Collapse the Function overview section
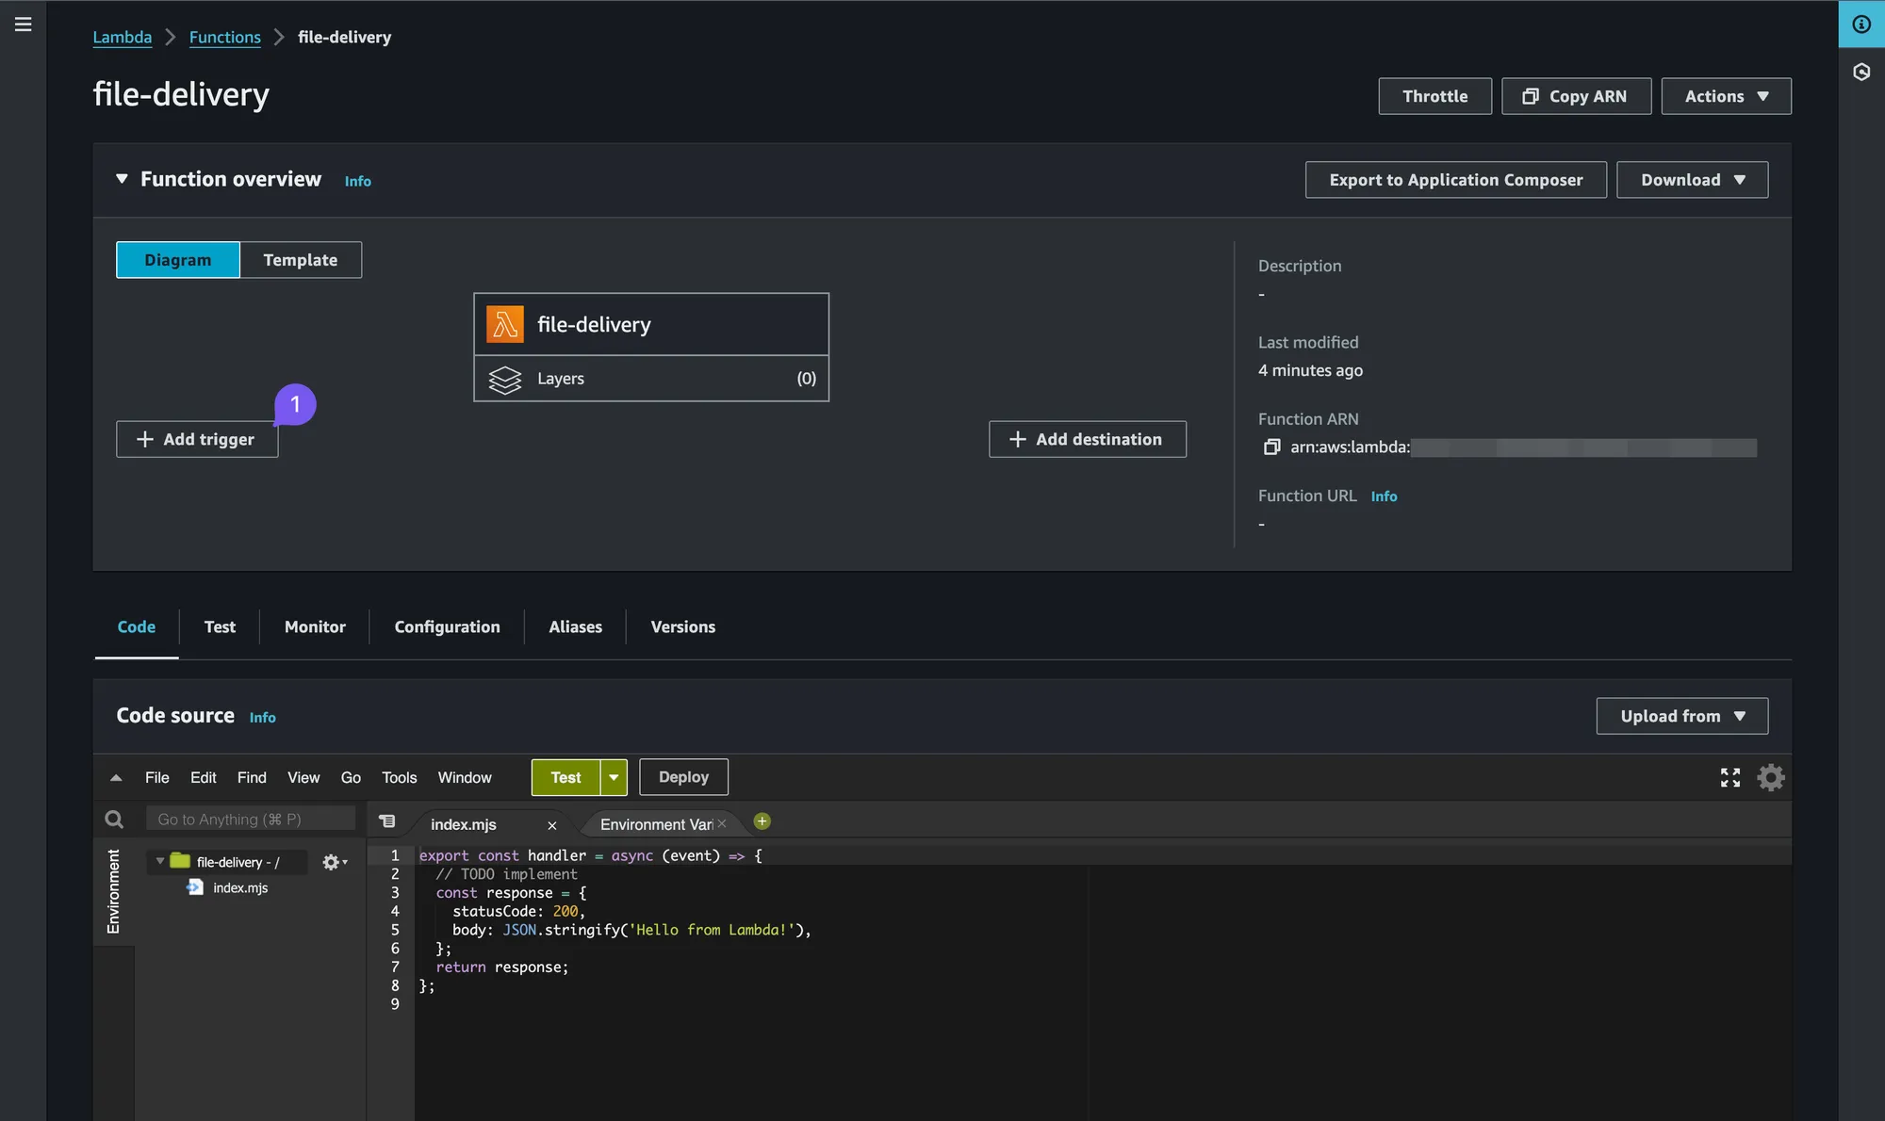This screenshot has height=1121, width=1885. (122, 179)
